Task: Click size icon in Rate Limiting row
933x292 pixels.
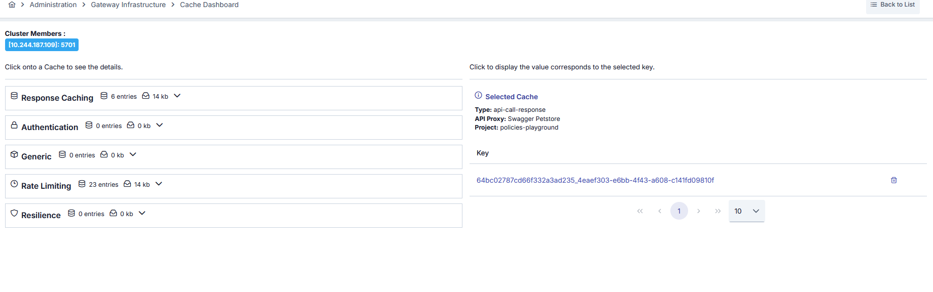Action: tap(127, 184)
